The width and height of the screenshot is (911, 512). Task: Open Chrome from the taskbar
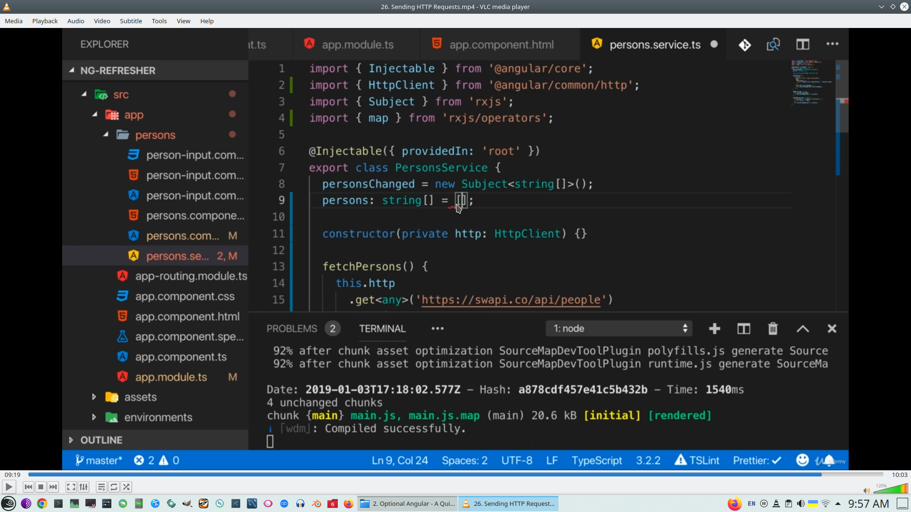[42, 503]
